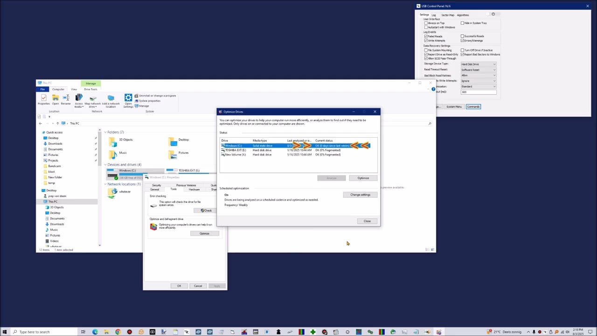The width and height of the screenshot is (597, 336).
Task: Toggle Write Attempts checkbox
Action: click(426, 41)
